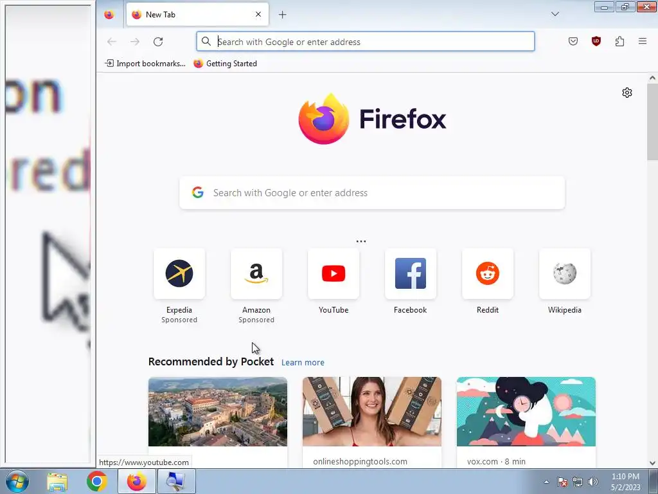Click the Google logo in search box
Image resolution: width=658 pixels, height=494 pixels.
198,192
